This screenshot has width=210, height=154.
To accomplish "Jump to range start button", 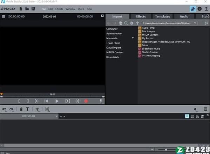I will click(x=37, y=101).
